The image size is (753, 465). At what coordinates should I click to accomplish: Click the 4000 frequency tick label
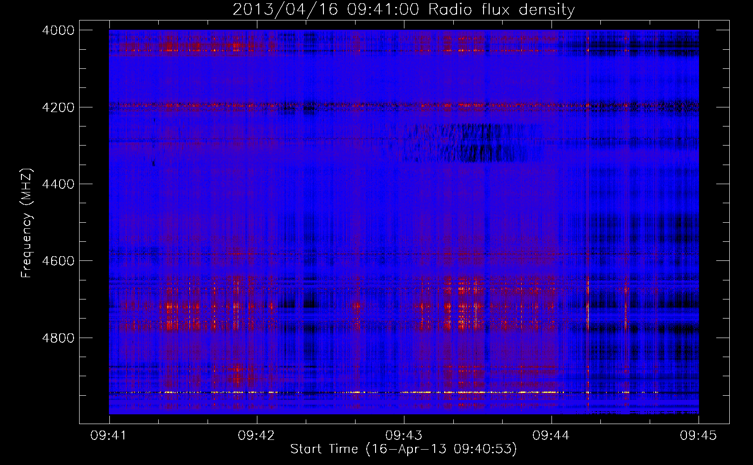[58, 30]
